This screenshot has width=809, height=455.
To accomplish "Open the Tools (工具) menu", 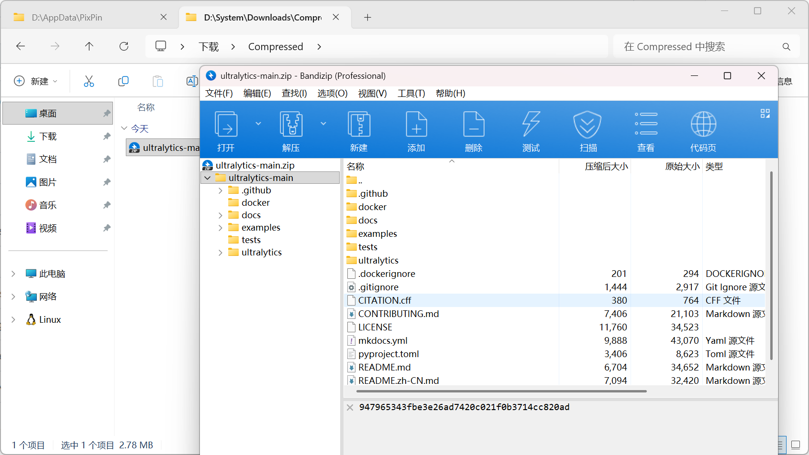I will 411,93.
